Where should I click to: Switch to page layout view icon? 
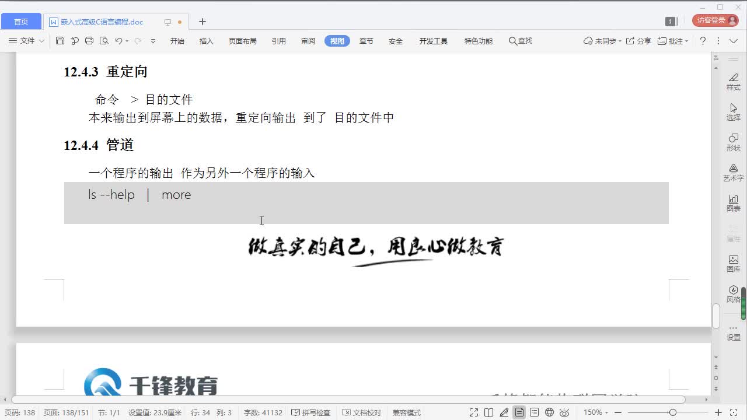(519, 412)
